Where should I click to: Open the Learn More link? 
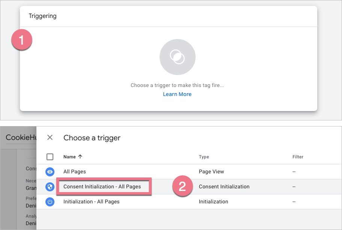[x=177, y=94]
